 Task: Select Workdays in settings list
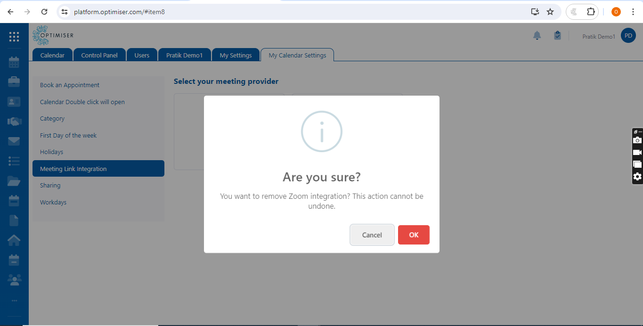53,203
